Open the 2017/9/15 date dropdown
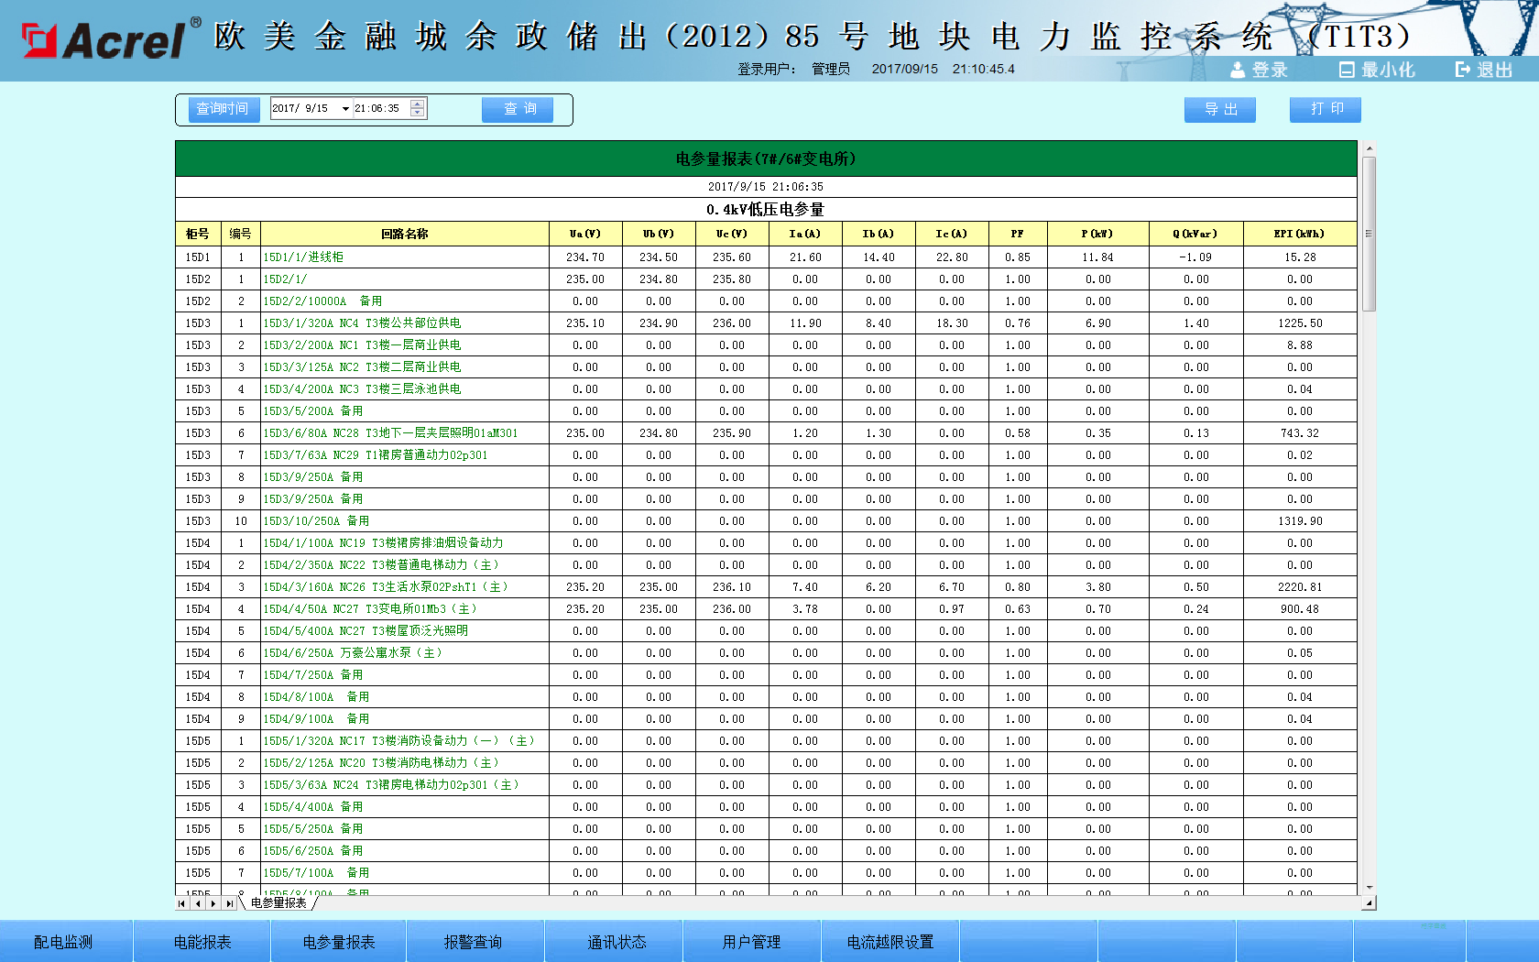The image size is (1539, 962). coord(344,107)
